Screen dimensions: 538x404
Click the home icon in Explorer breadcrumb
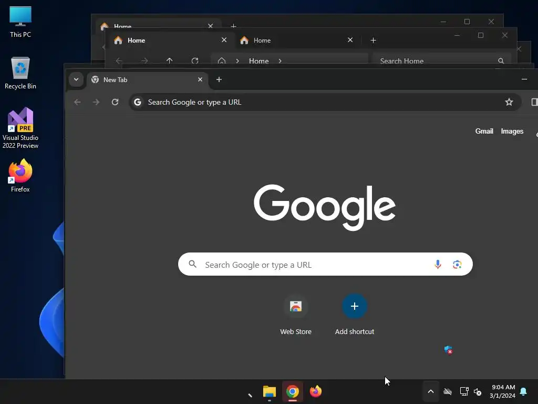click(x=222, y=61)
